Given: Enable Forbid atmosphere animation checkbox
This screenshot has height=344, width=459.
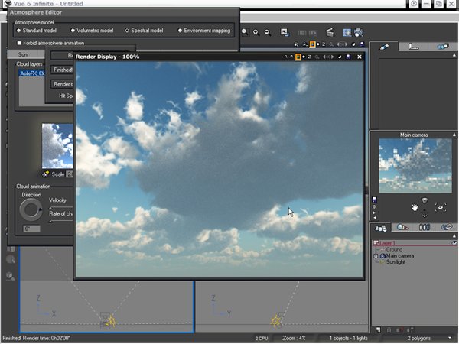Looking at the screenshot, I should click(x=20, y=43).
